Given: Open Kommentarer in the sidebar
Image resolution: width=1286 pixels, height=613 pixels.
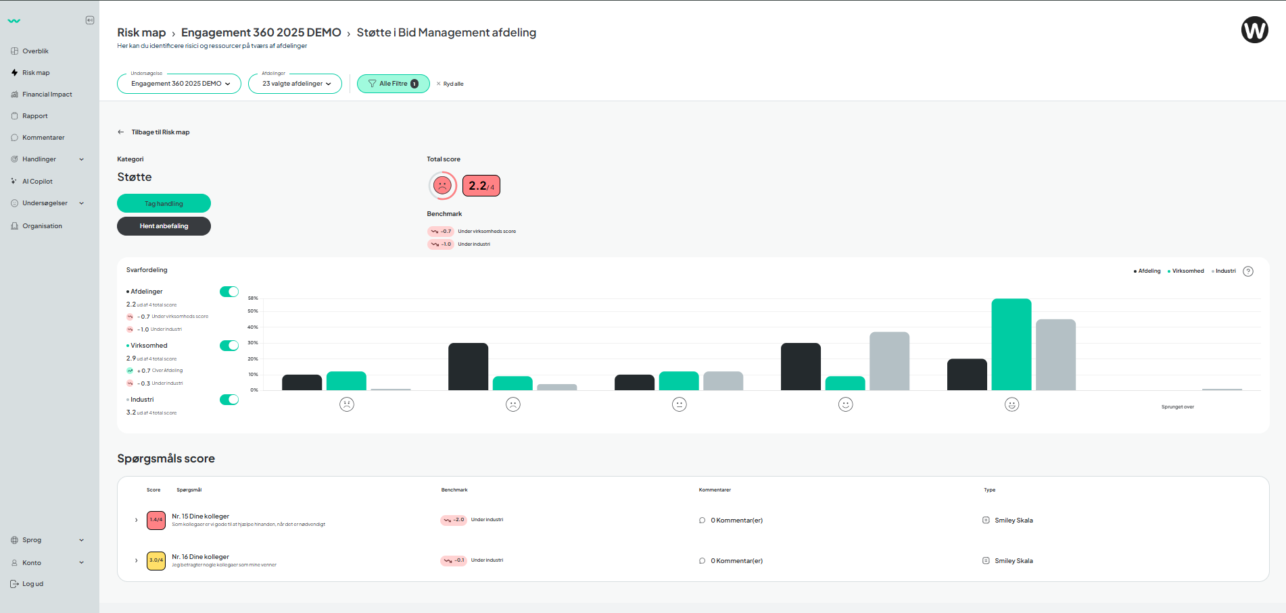Looking at the screenshot, I should [43, 138].
